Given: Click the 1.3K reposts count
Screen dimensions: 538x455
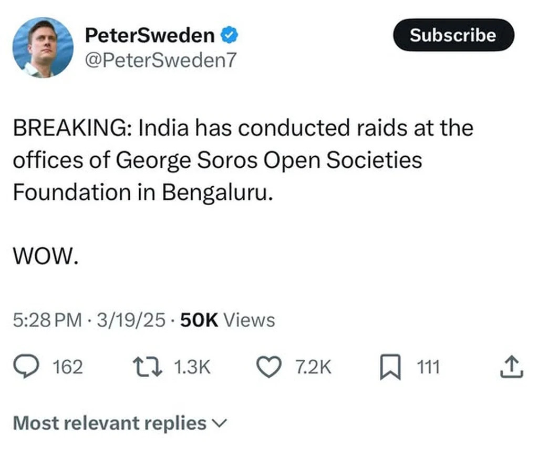Looking at the screenshot, I should [x=191, y=367].
